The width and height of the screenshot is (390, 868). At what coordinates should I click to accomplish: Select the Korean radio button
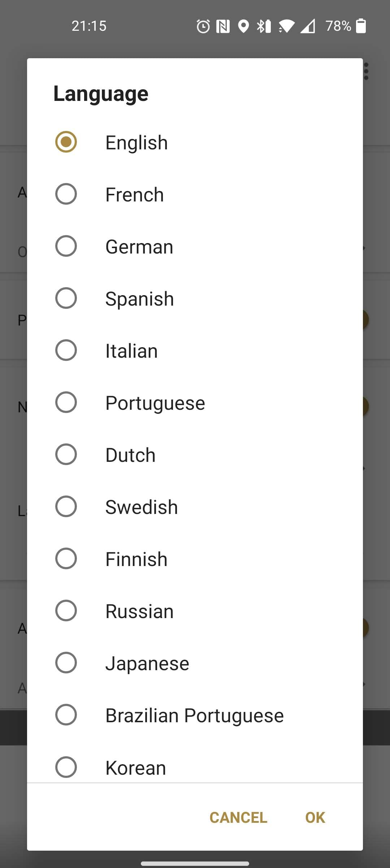click(x=66, y=767)
